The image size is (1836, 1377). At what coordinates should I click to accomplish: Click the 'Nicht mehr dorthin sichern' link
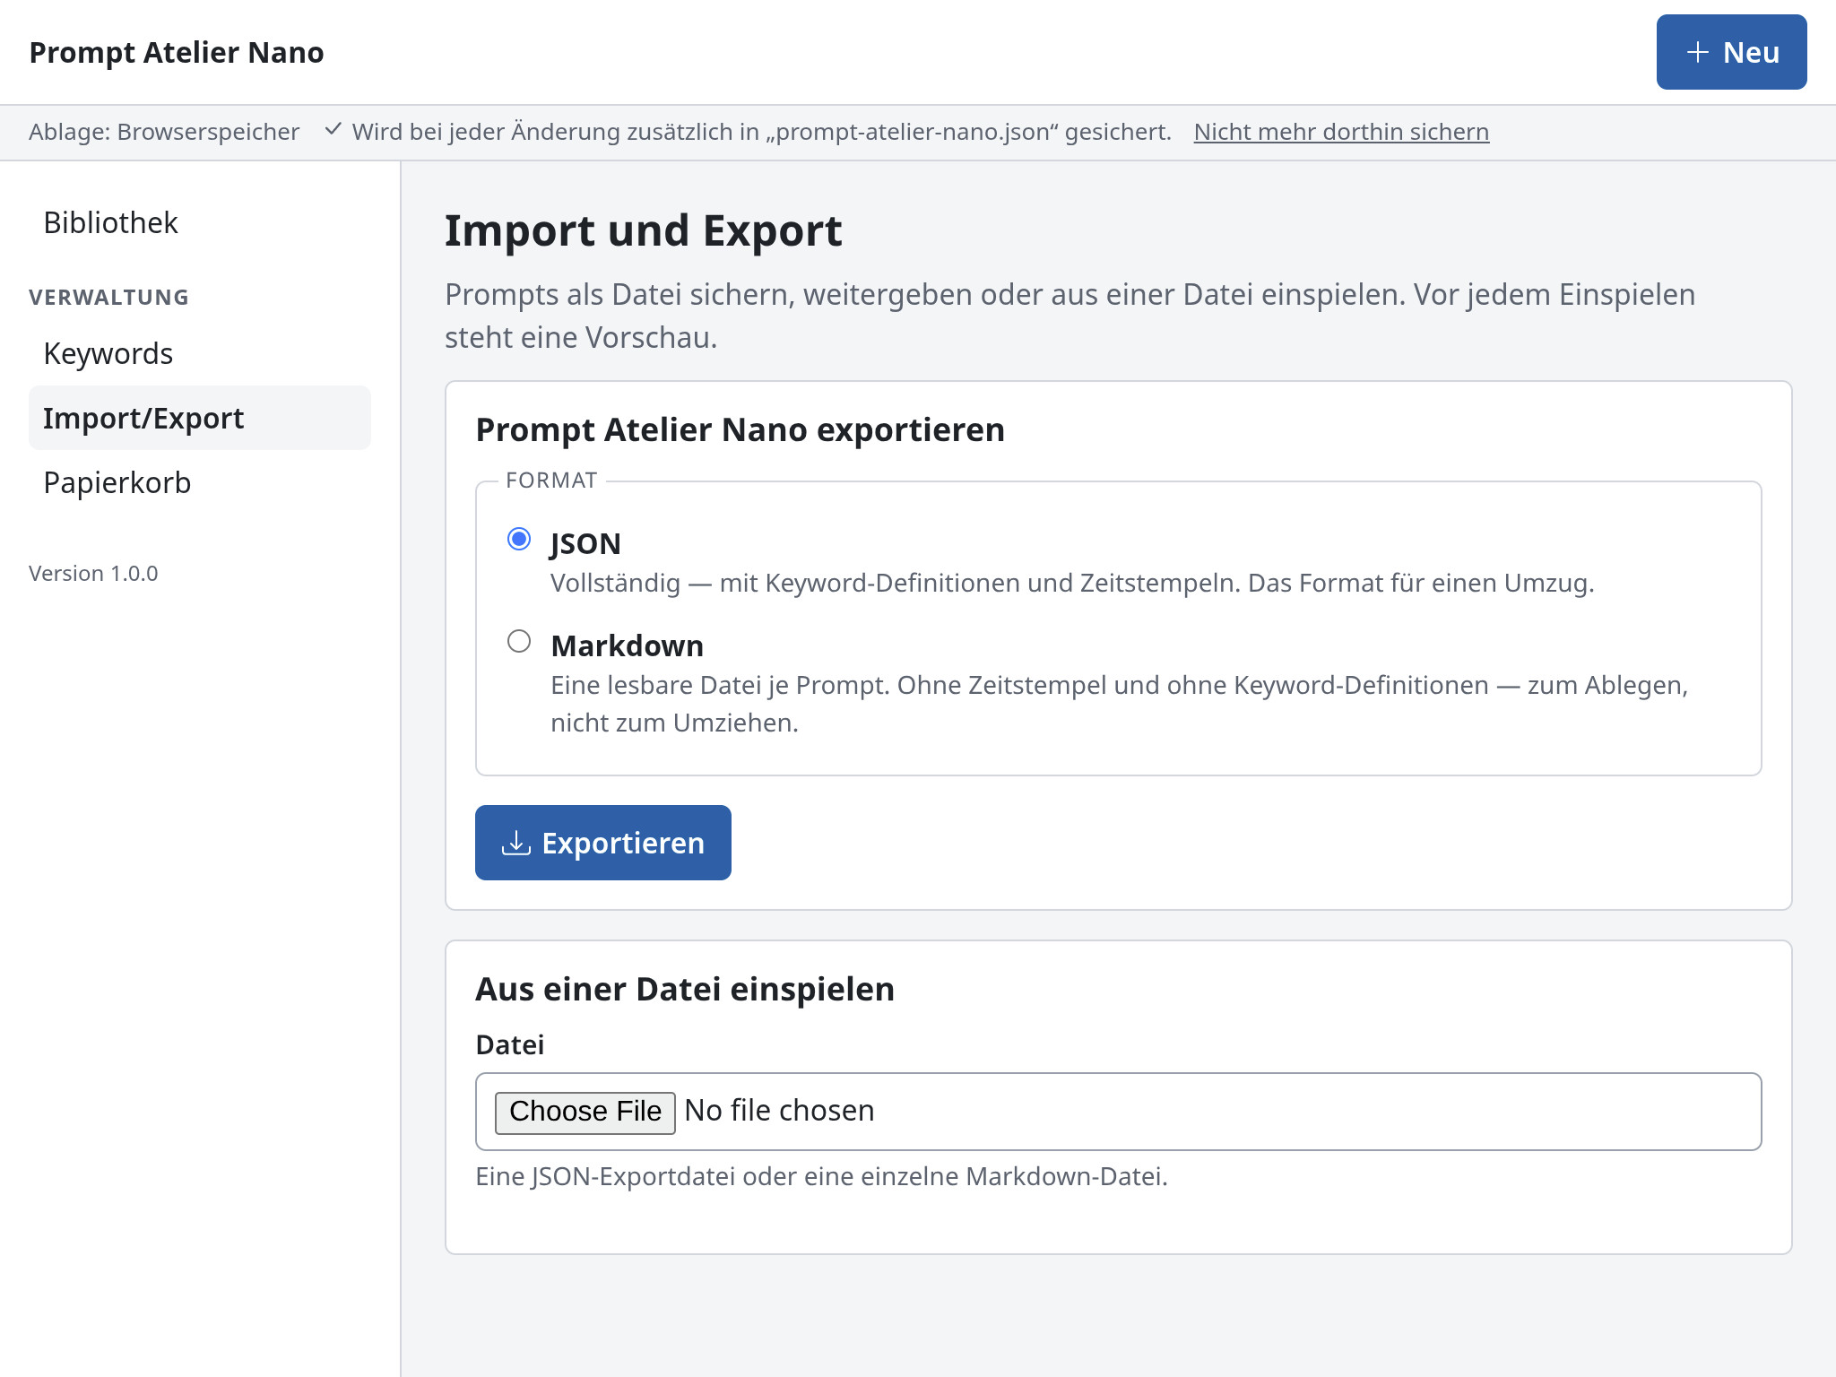click(1341, 132)
